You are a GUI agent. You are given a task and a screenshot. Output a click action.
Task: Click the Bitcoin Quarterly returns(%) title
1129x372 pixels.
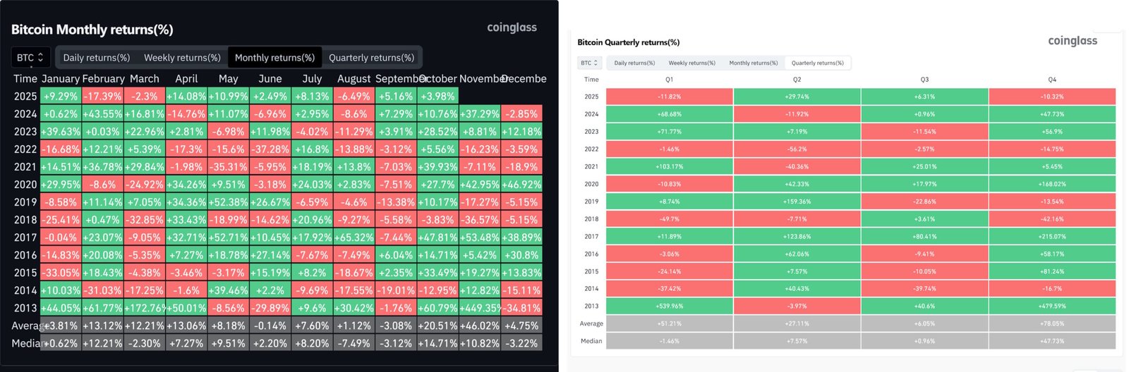[628, 42]
